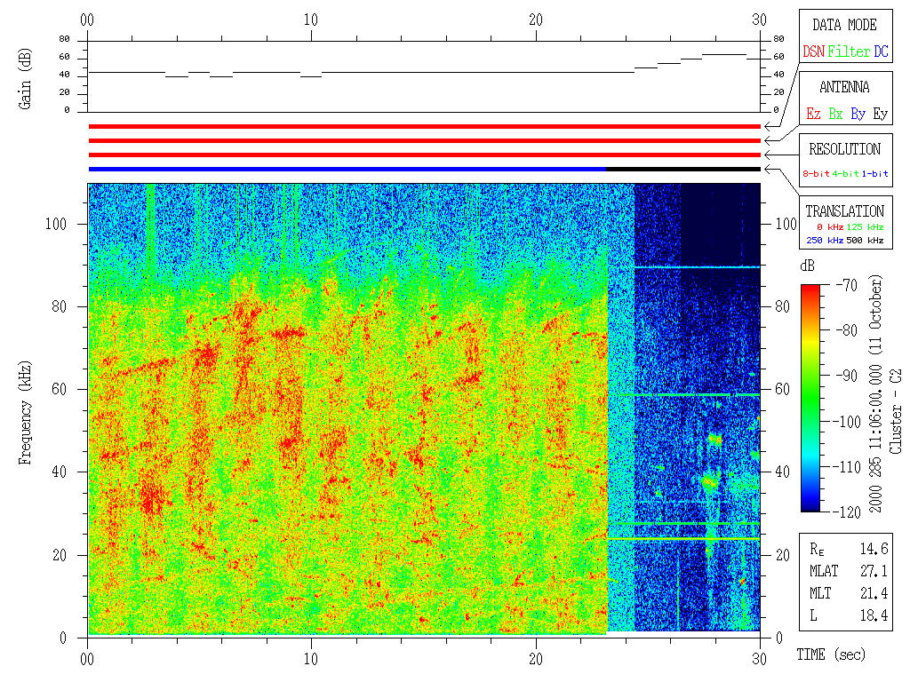Image resolution: width=910 pixels, height=682 pixels.
Task: Click the 8-bit resolution label
Action: click(x=817, y=174)
